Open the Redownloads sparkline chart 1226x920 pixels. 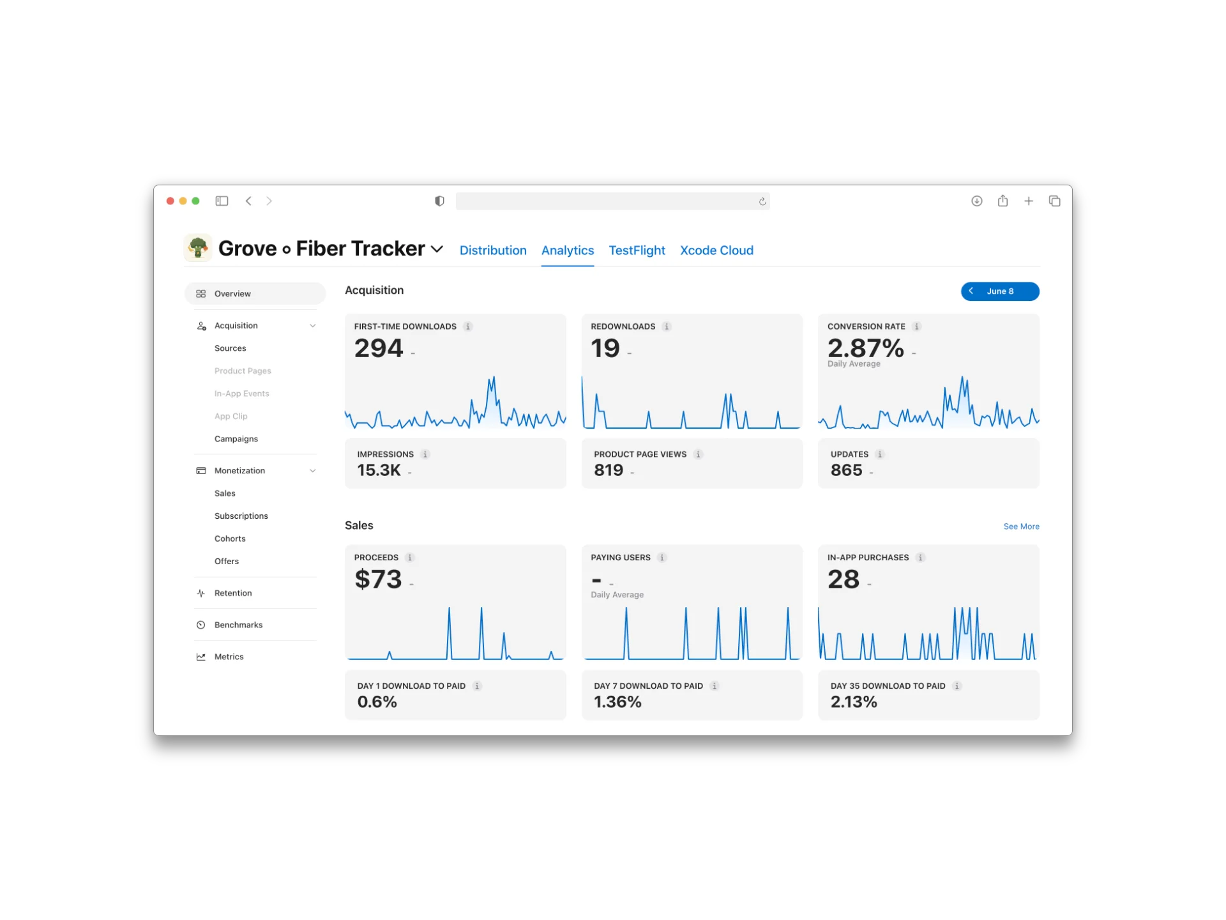(692, 402)
